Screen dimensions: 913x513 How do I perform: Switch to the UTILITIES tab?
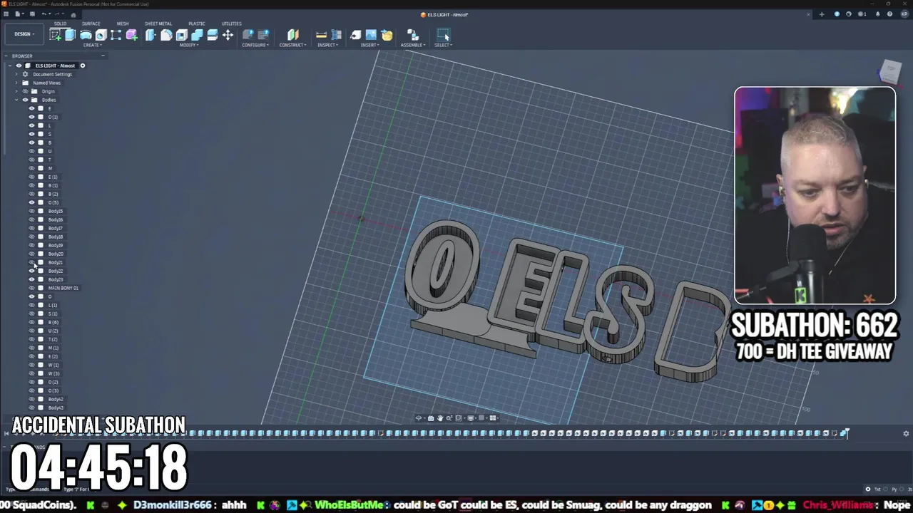(231, 24)
